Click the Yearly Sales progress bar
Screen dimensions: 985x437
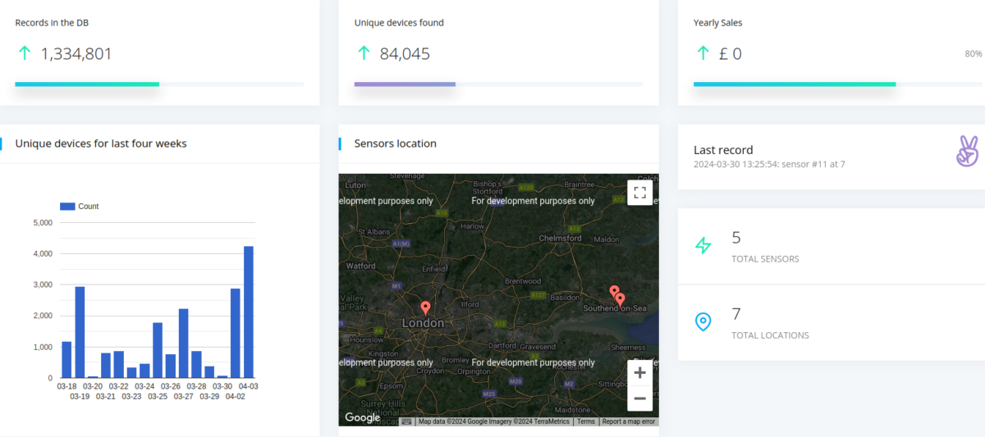tap(838, 84)
